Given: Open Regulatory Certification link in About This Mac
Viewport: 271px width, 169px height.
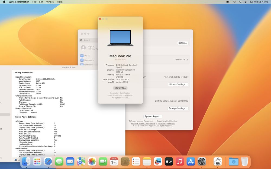Looking at the screenshot, I should point(120,93).
